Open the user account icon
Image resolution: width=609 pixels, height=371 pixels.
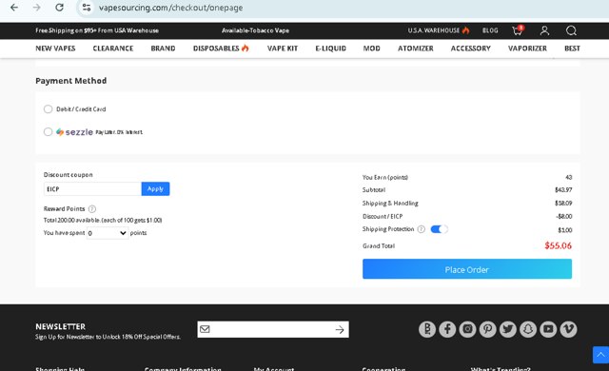click(544, 30)
